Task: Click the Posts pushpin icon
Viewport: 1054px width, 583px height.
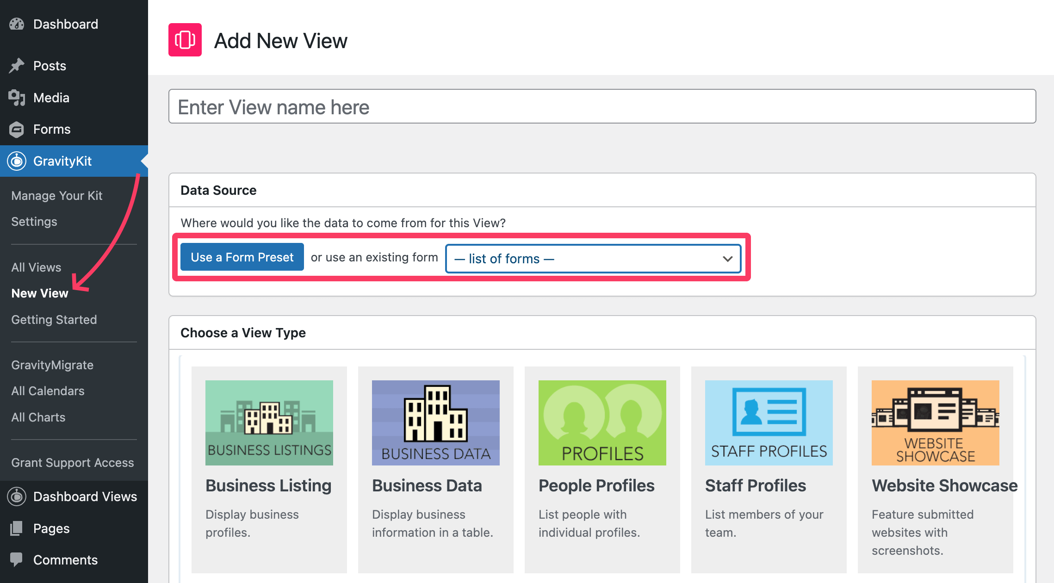Action: 17,66
